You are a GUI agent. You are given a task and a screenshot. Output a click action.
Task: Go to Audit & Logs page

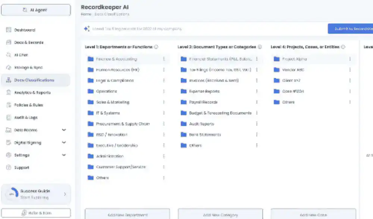26,117
